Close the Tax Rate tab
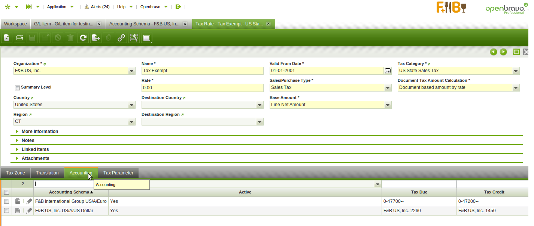Viewport: 534px width, 226px height. point(268,24)
